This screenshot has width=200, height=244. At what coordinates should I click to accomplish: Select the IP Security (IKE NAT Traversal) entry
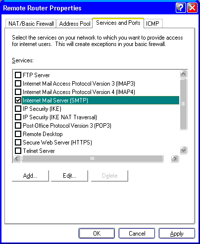[60, 117]
